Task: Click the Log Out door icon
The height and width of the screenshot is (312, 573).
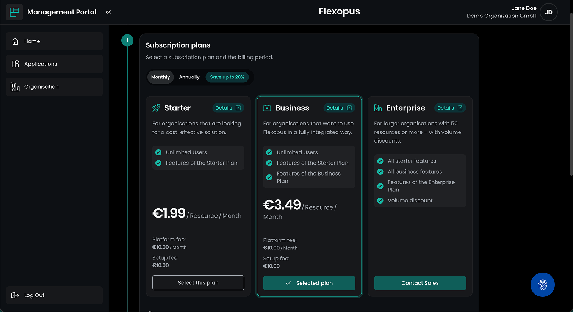Action: (x=15, y=295)
